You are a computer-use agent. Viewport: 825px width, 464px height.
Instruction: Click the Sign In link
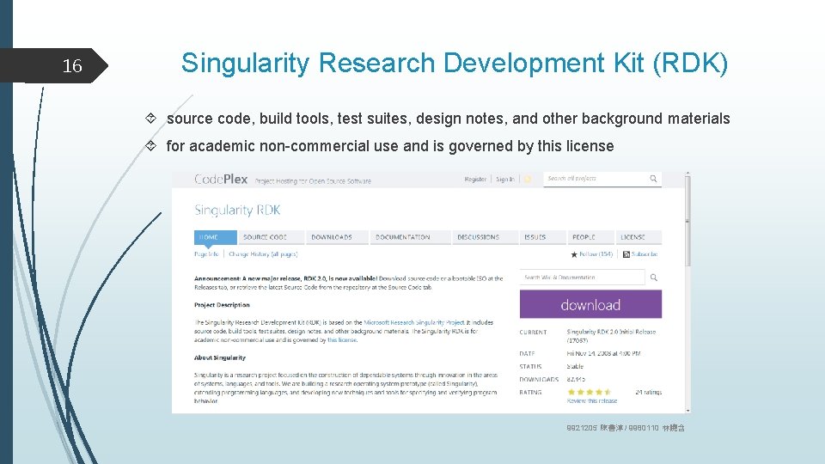[x=505, y=180]
